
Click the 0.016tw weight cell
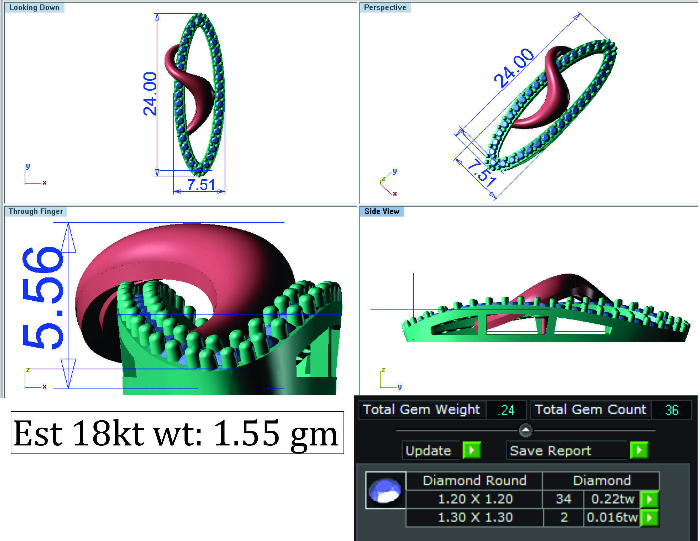coord(612,517)
